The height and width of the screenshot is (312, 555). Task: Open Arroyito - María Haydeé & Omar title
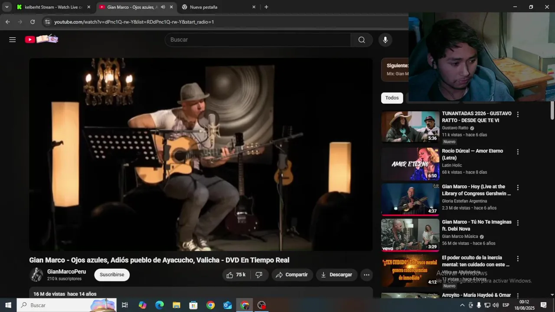(476, 295)
